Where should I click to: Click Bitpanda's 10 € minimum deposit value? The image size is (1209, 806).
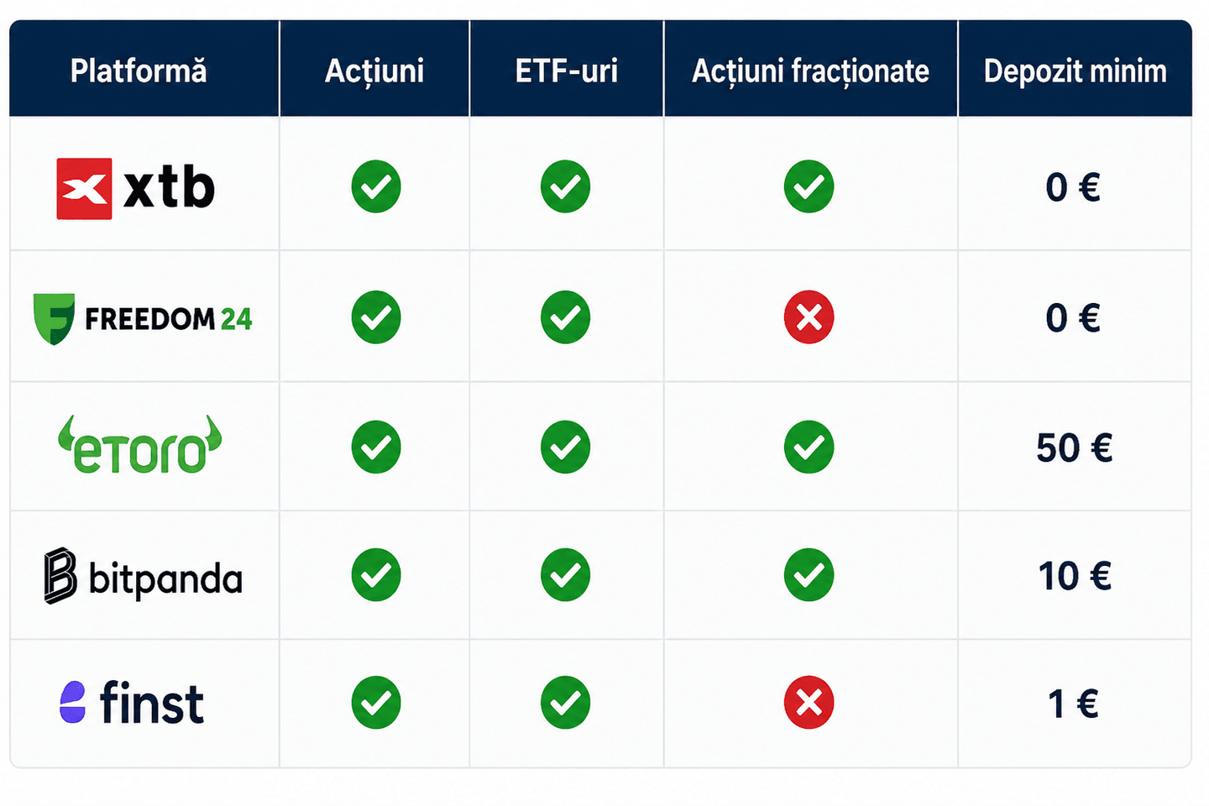point(1075,576)
